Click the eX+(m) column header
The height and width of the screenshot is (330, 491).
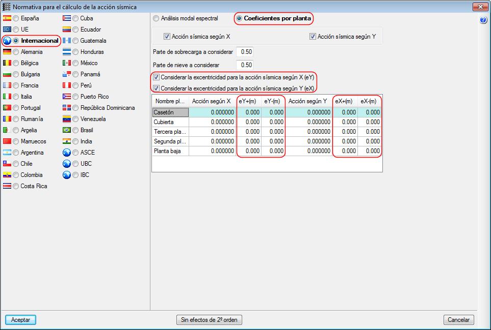click(x=345, y=101)
